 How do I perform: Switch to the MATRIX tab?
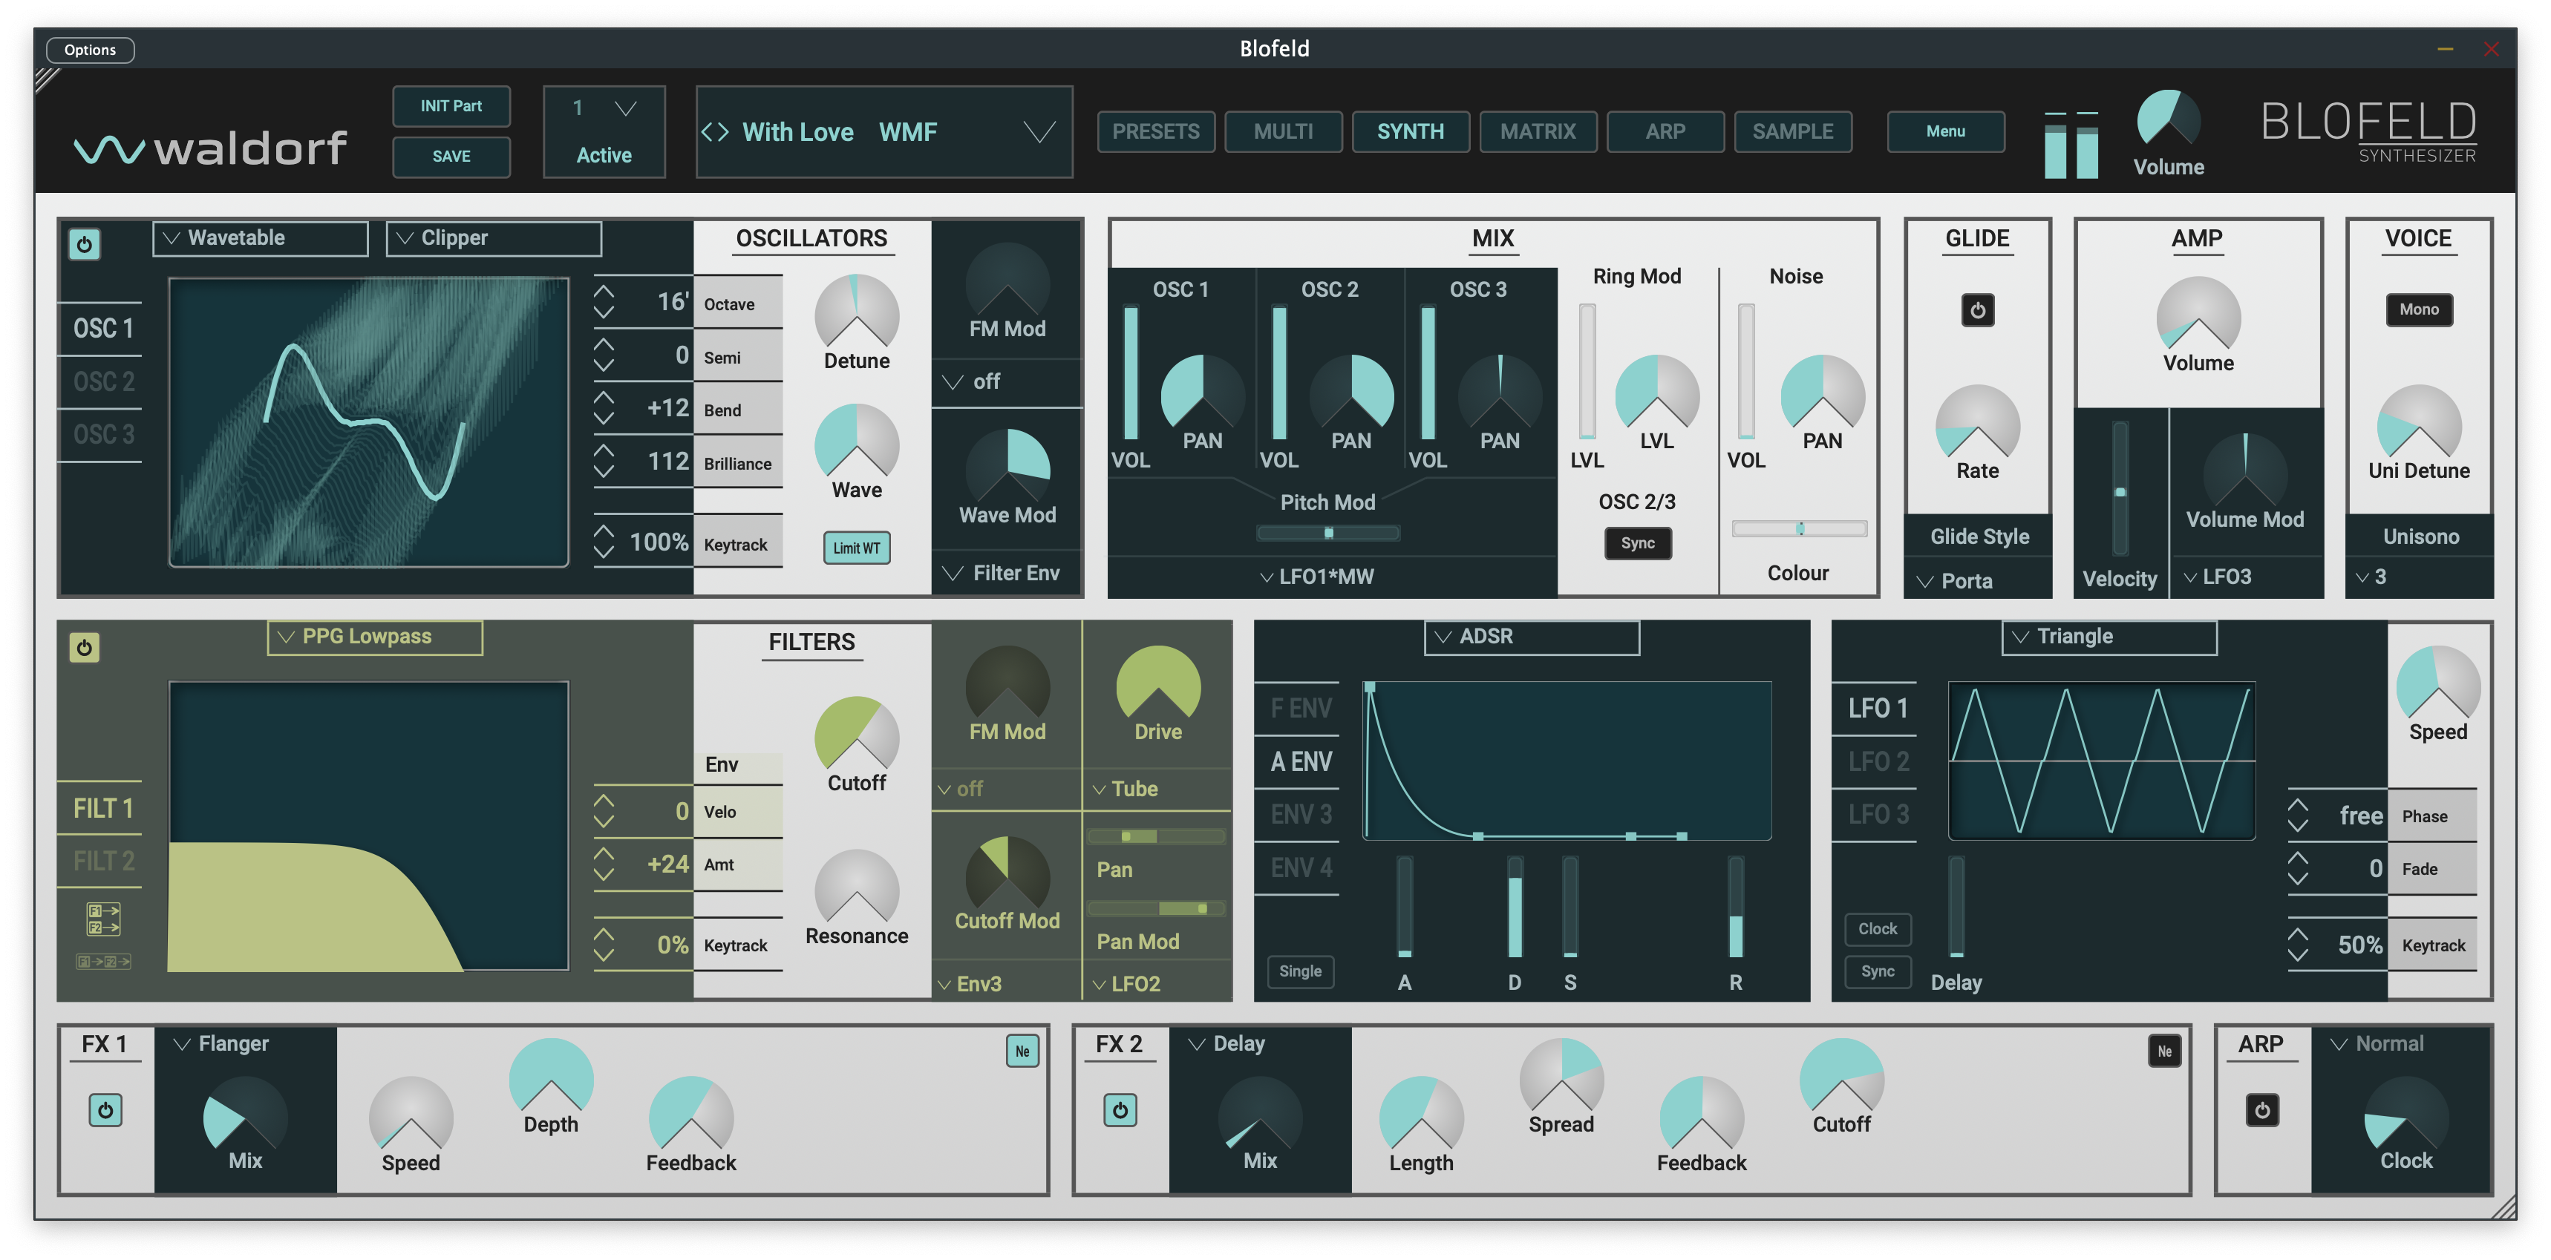pos(1537,131)
